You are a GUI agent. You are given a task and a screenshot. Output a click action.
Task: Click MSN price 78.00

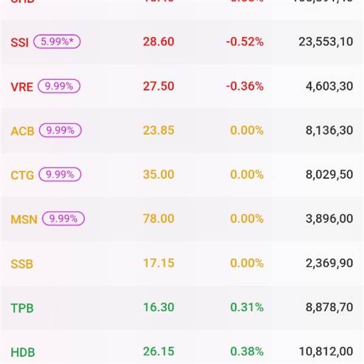[158, 219]
